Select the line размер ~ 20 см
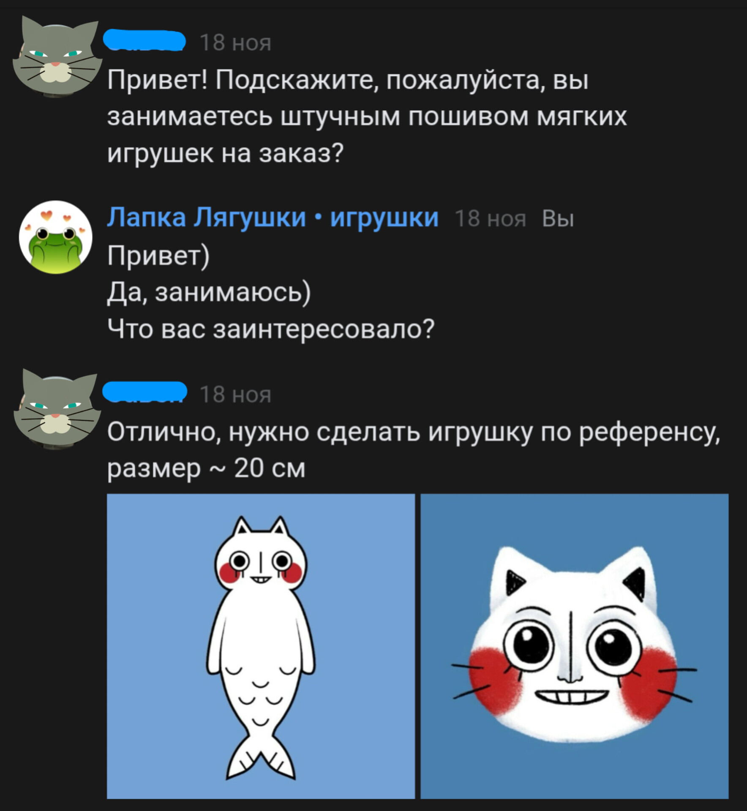The height and width of the screenshot is (811, 747). tap(206, 468)
